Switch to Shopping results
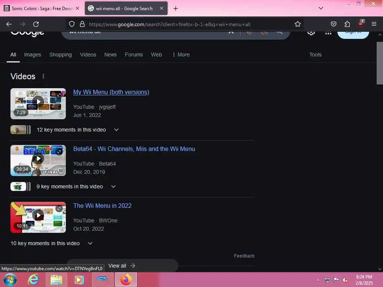Image resolution: width=383 pixels, height=287 pixels. pos(61,55)
